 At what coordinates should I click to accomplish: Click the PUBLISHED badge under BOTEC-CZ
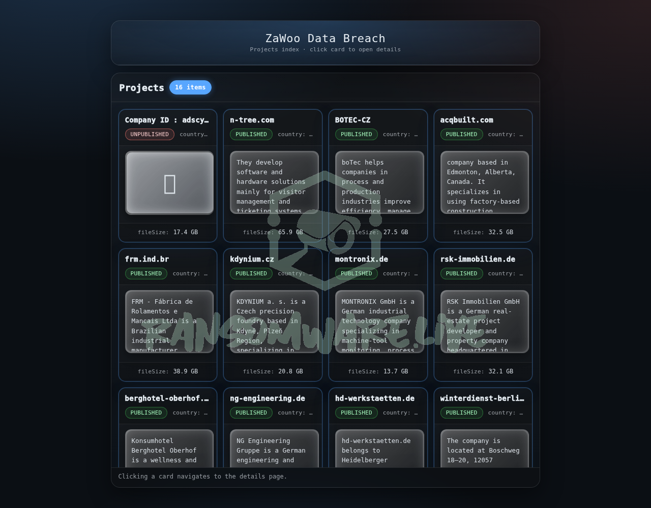click(357, 134)
